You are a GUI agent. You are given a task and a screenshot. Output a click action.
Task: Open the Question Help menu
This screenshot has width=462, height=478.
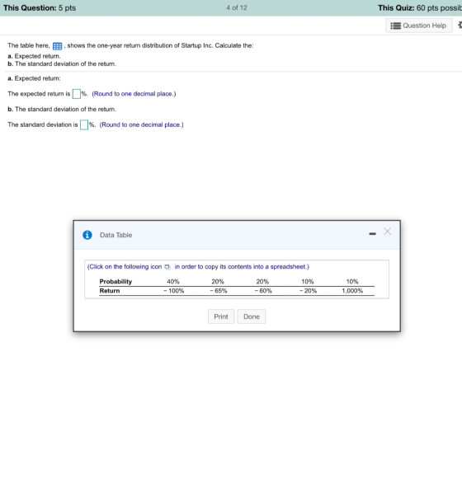tap(418, 26)
